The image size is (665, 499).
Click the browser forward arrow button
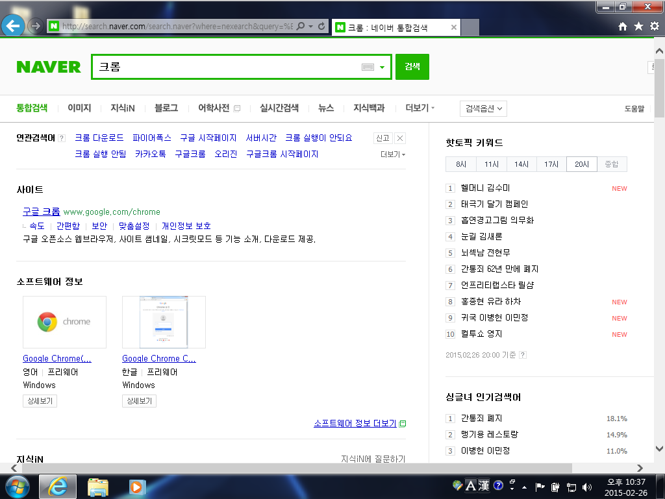(x=36, y=26)
